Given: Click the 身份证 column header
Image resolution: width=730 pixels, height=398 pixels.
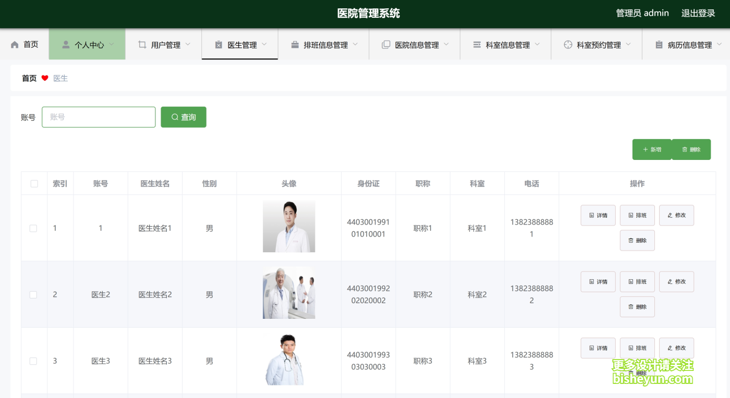Looking at the screenshot, I should pyautogui.click(x=369, y=184).
